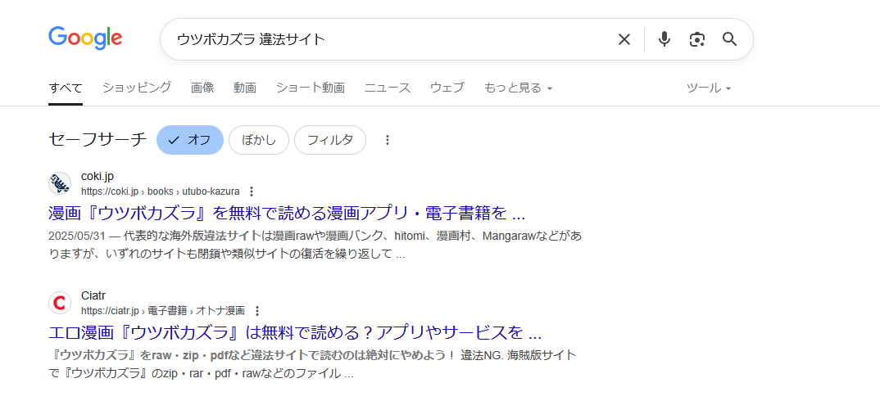Click the セーフサーチ label
The height and width of the screenshot is (401, 880).
coord(98,140)
